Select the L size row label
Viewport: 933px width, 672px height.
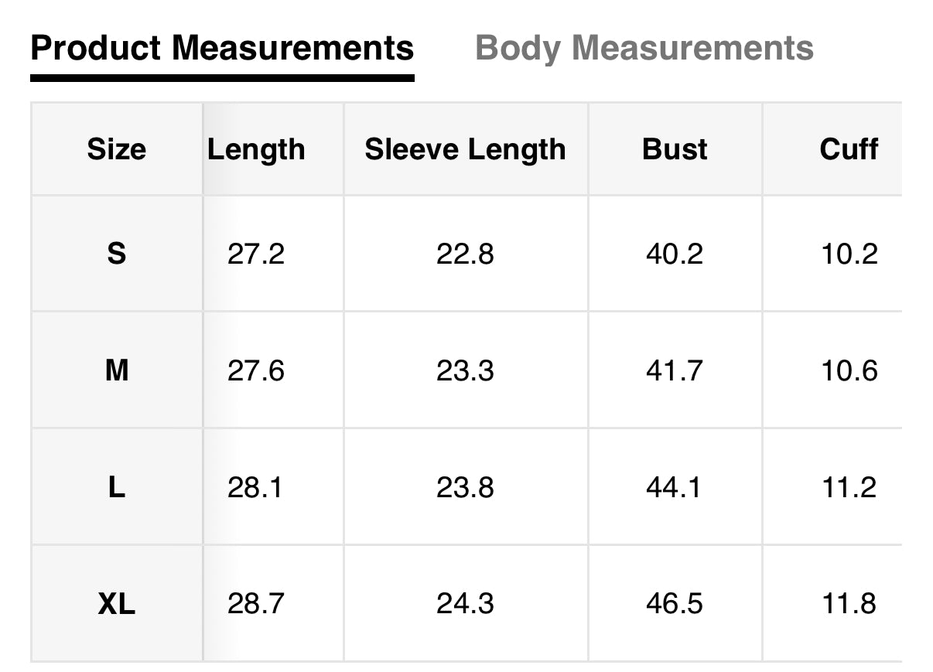tap(116, 487)
